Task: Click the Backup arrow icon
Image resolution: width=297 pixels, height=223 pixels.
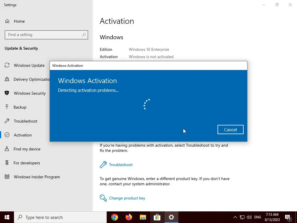Action: pos(7,107)
